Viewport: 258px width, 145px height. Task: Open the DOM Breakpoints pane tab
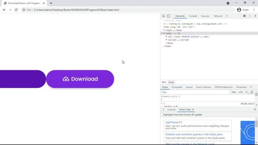click(223, 87)
